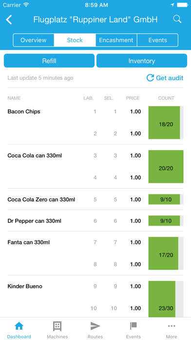
Task: Tap the back arrow icon
Action: (9, 20)
